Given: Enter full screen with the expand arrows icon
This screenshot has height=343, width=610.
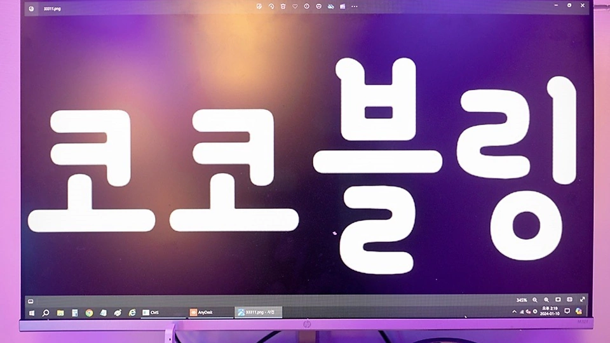Looking at the screenshot, I should coord(582,300).
